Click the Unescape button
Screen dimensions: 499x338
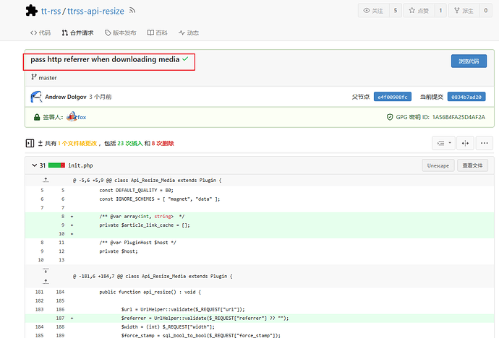(x=438, y=165)
